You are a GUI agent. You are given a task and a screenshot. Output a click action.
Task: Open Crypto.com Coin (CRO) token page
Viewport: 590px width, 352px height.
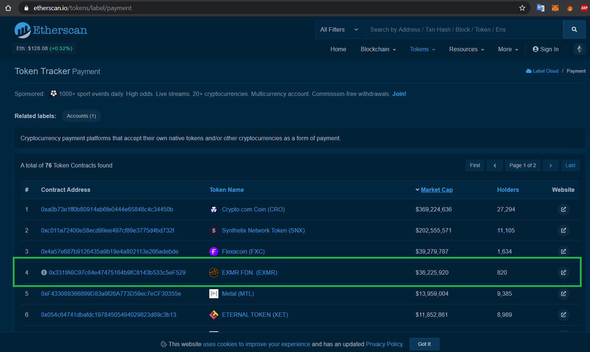tap(253, 210)
